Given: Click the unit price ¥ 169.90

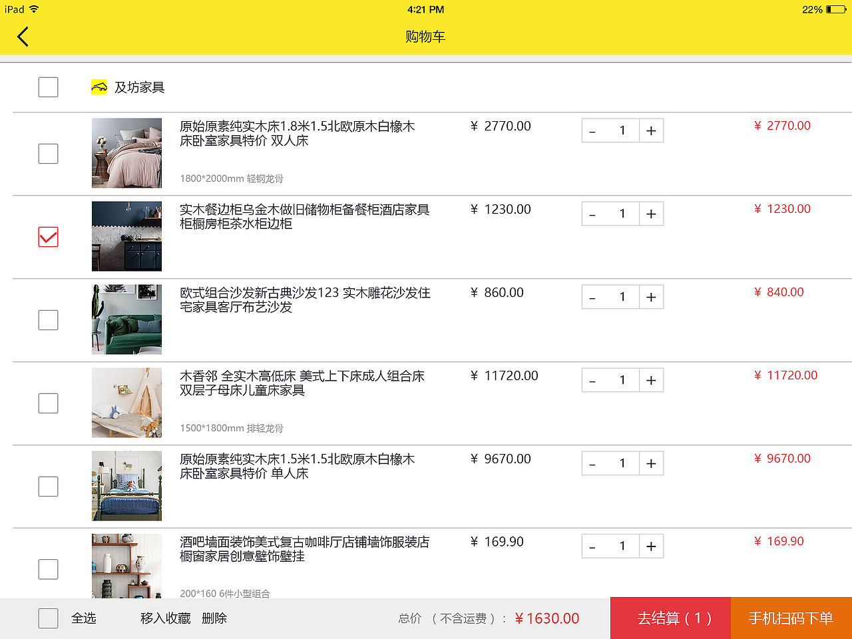Looking at the screenshot, I should [497, 542].
